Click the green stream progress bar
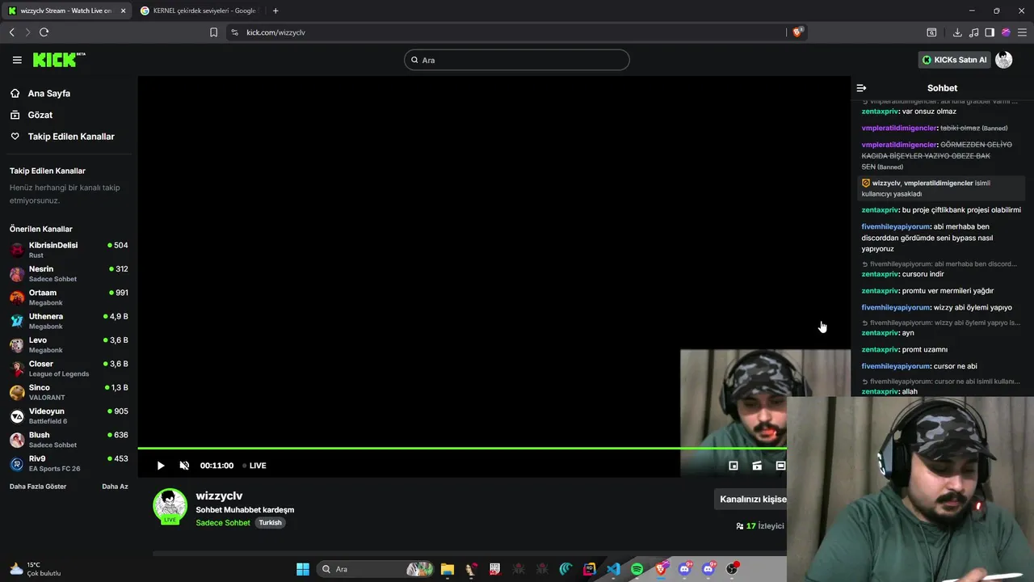Image resolution: width=1034 pixels, height=582 pixels. pyautogui.click(x=462, y=448)
